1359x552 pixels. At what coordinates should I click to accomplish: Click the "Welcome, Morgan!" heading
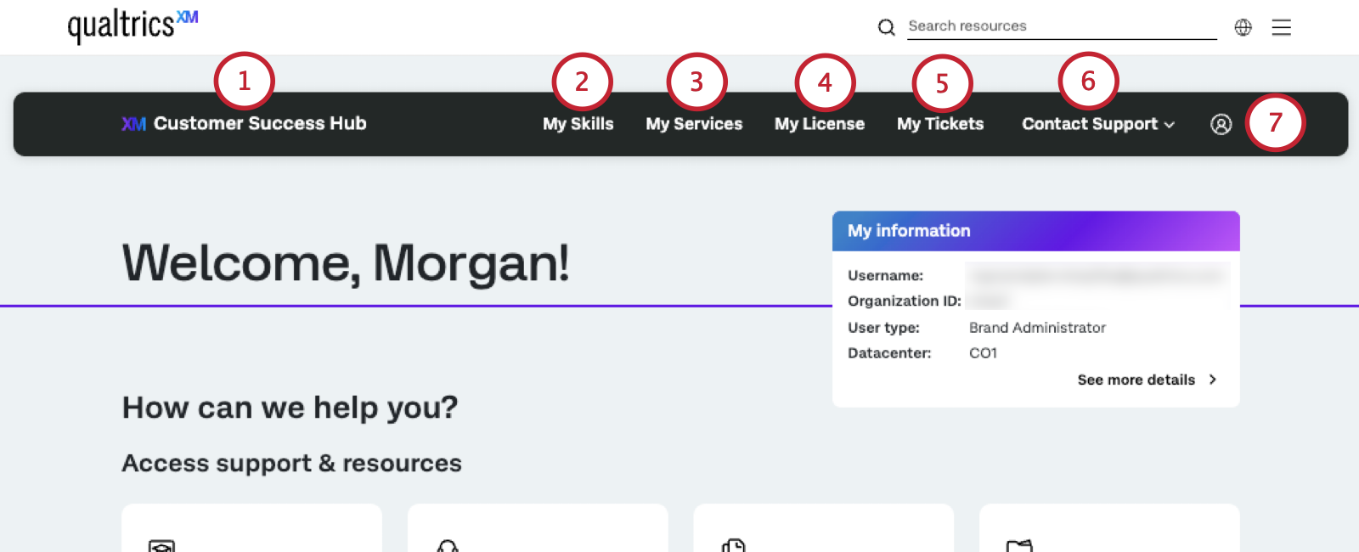[346, 263]
